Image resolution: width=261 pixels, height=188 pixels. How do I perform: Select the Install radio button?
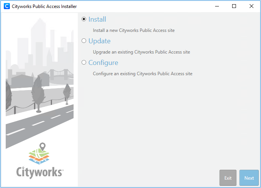tap(84, 19)
